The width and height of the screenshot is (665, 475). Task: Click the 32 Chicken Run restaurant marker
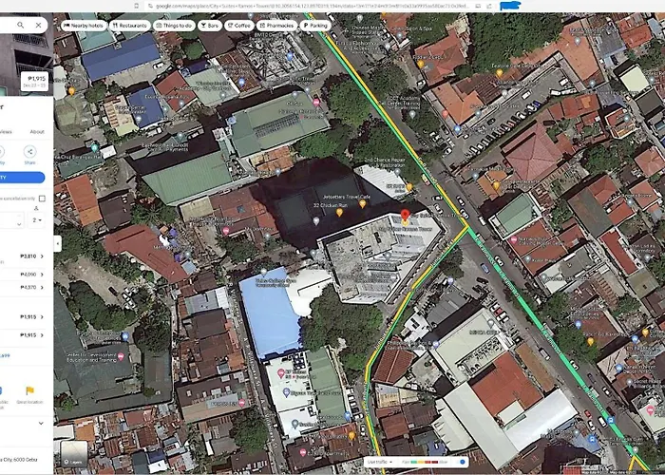tap(339, 212)
